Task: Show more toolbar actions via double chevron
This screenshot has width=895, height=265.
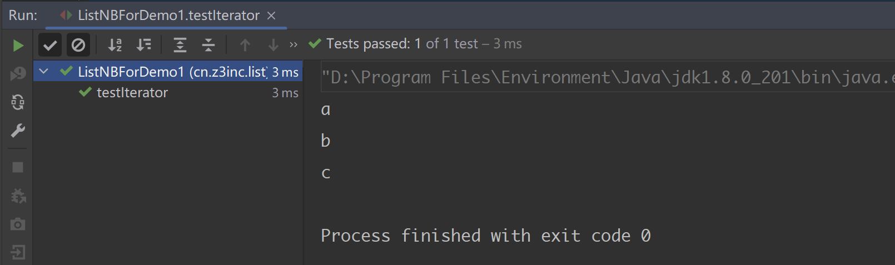Action: [x=294, y=45]
